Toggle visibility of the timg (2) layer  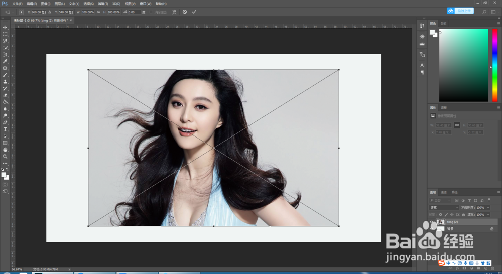click(x=432, y=222)
